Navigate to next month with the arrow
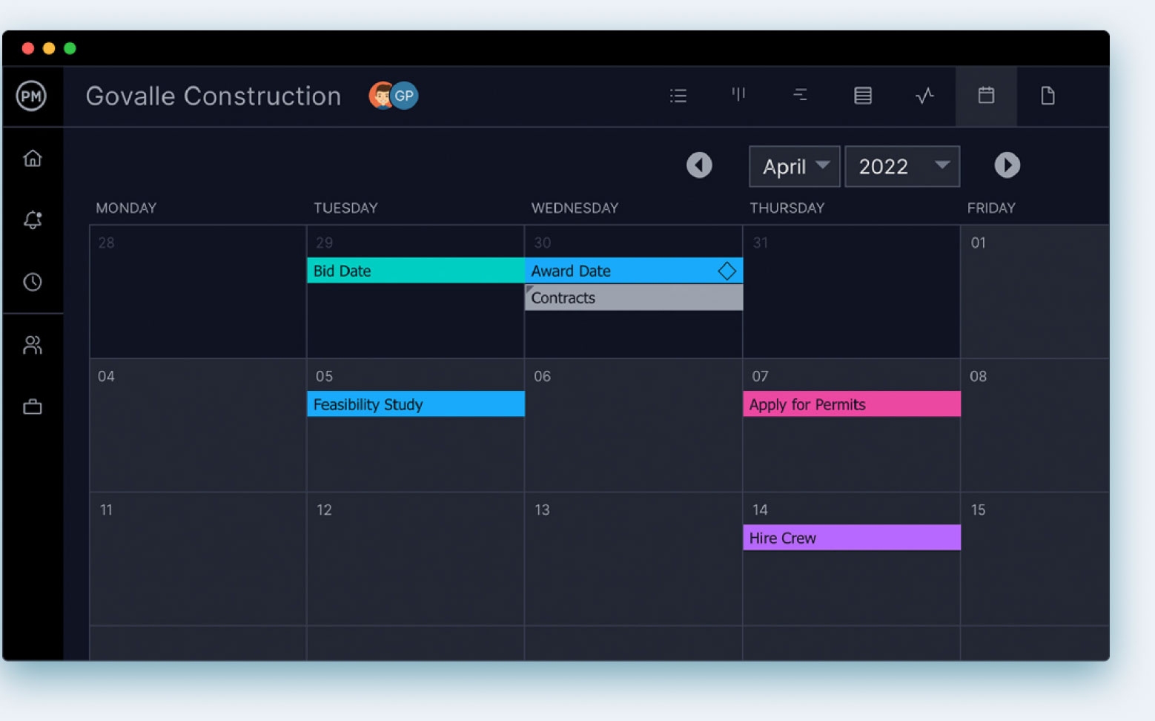 pos(1007,165)
